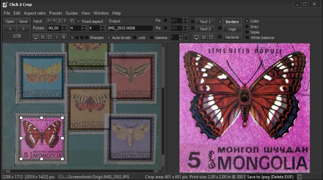
Task: Toggle the Fixed aspect checkbox
Action: tap(78, 21)
